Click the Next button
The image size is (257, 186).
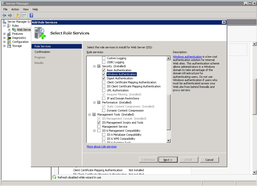click(x=168, y=160)
